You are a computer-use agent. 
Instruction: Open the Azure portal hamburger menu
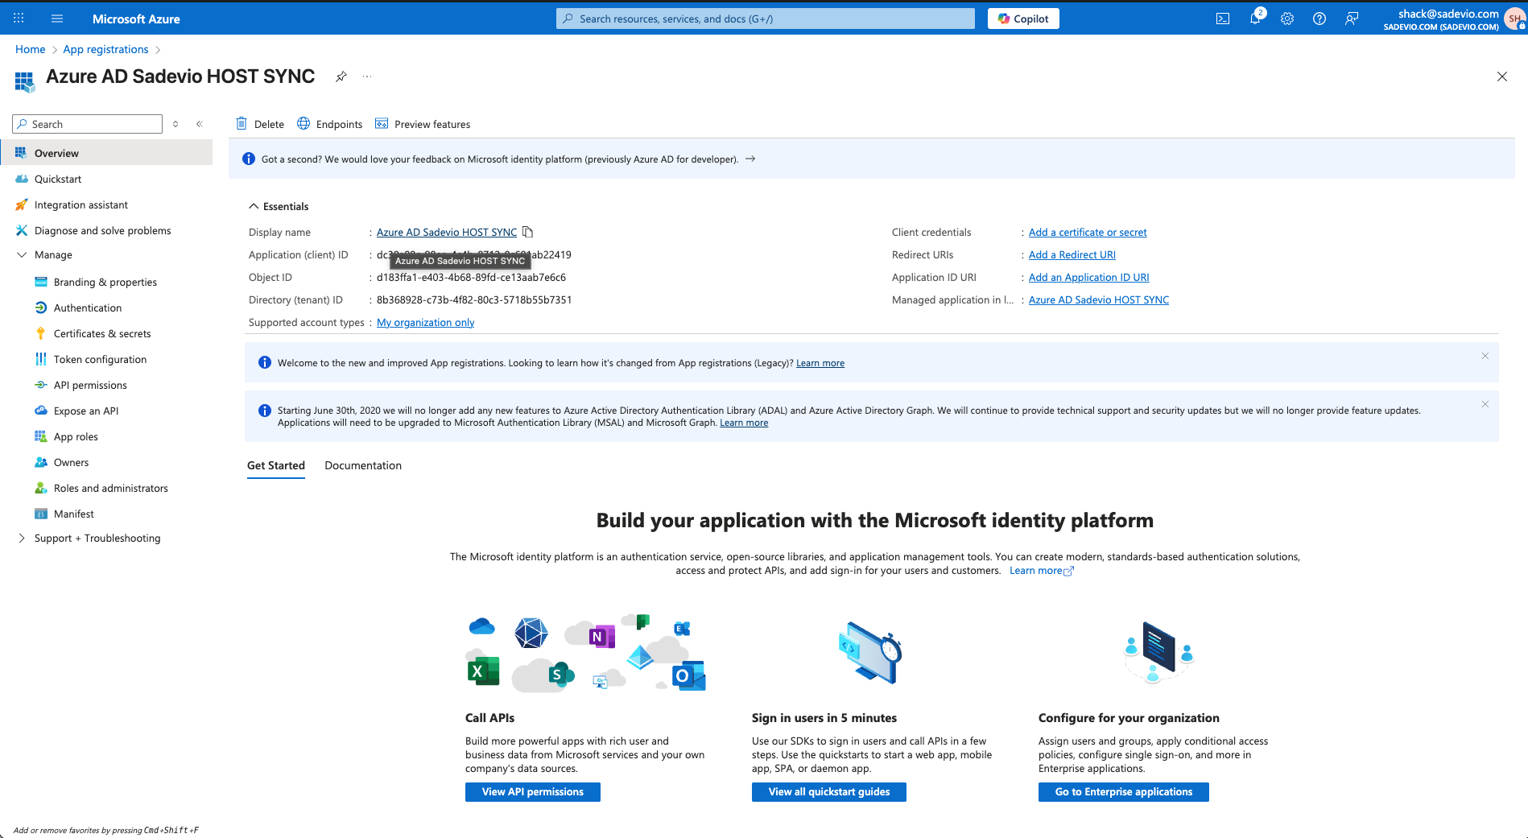57,19
